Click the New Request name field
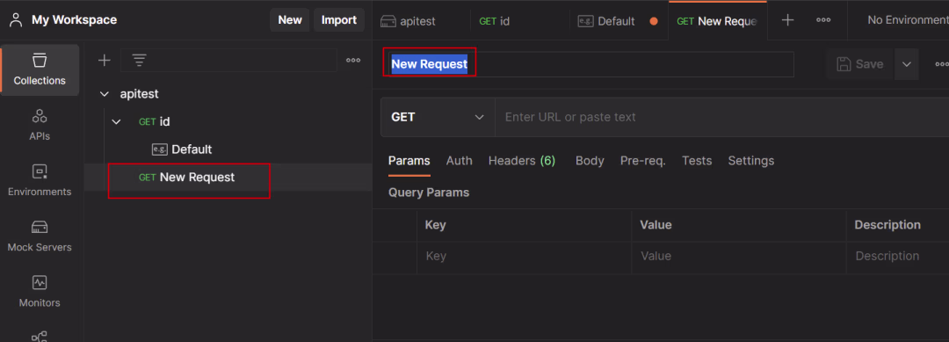The image size is (949, 342). [x=590, y=64]
